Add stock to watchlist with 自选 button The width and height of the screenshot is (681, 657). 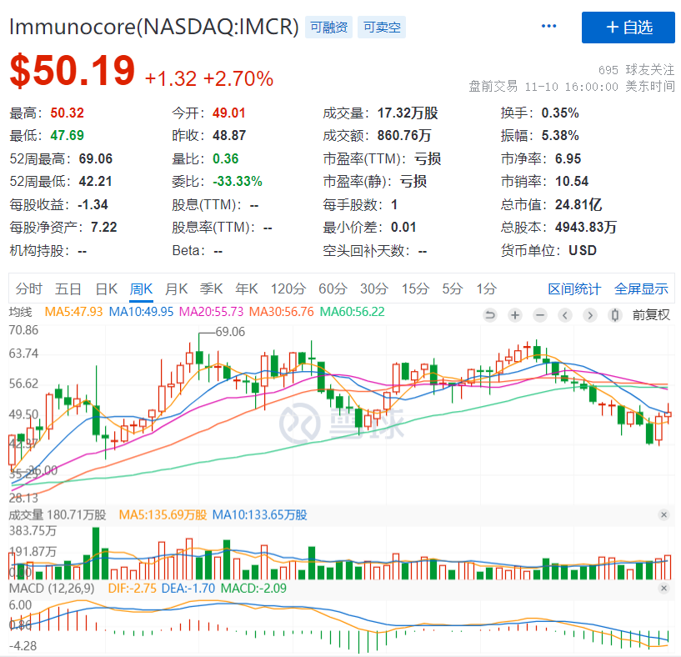tap(628, 27)
